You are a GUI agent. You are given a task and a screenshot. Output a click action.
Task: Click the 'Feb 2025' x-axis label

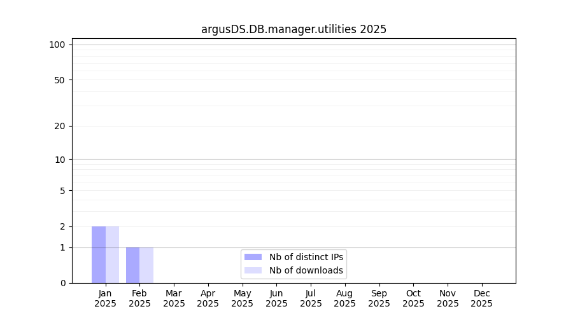[139, 298]
